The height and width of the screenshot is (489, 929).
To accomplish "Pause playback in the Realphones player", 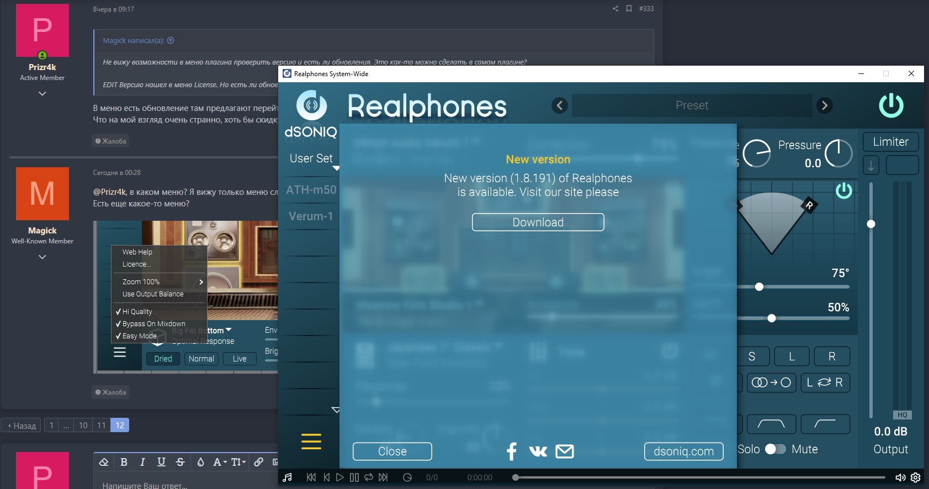I will tap(354, 477).
